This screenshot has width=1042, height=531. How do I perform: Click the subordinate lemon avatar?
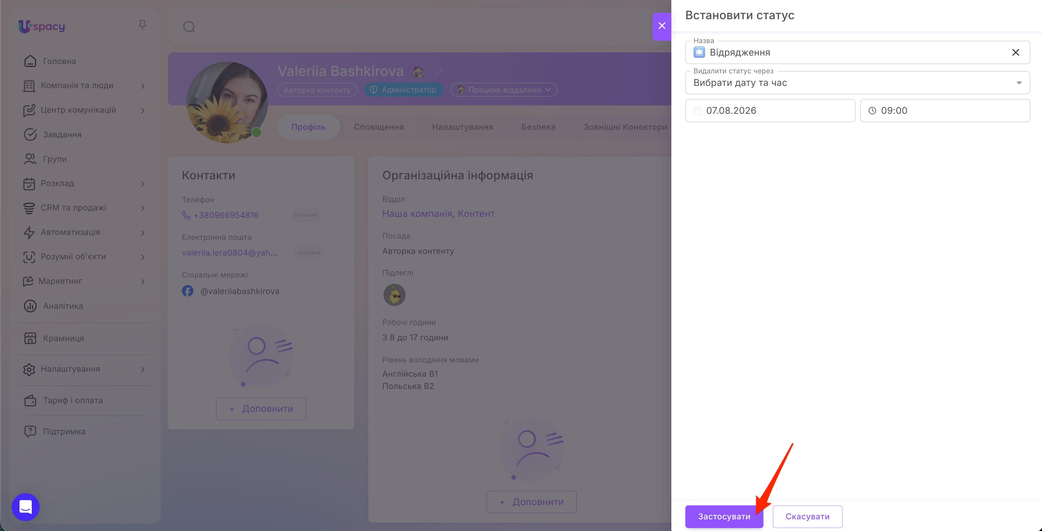point(394,295)
